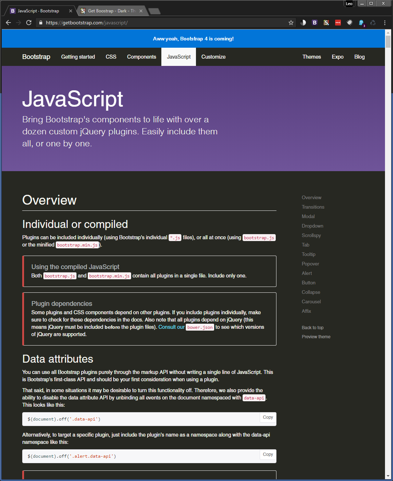Click the Preview theme link

pyautogui.click(x=316, y=337)
